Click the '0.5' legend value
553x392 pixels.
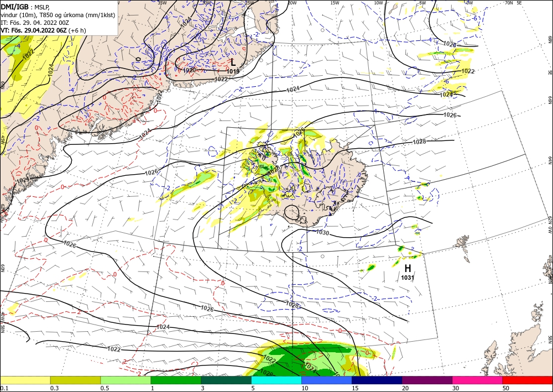[105, 388]
